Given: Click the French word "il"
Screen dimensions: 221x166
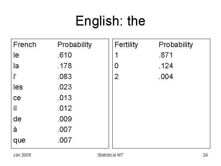Looking at the screenshot, I should coord(15,108).
